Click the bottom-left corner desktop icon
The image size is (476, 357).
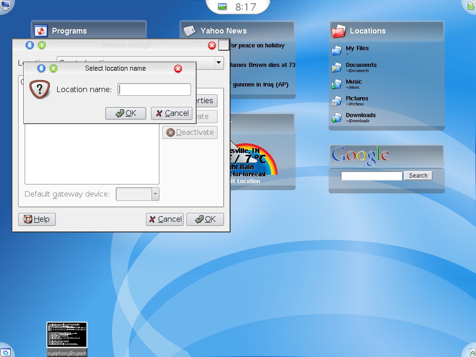[6, 352]
